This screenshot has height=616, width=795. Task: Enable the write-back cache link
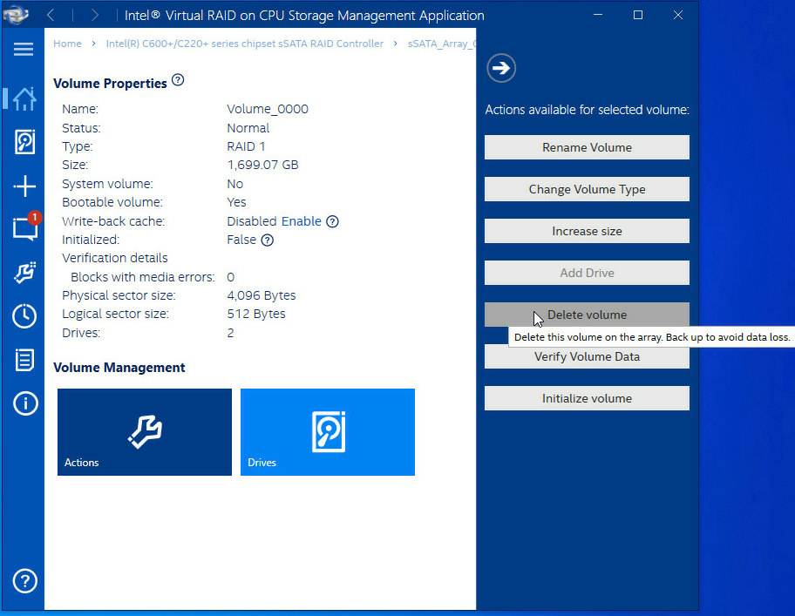tap(301, 221)
